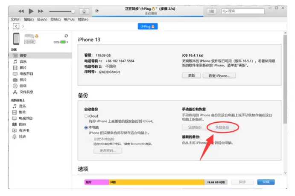Go forward with the right arrow
This screenshot has height=196, width=295.
(23, 26)
